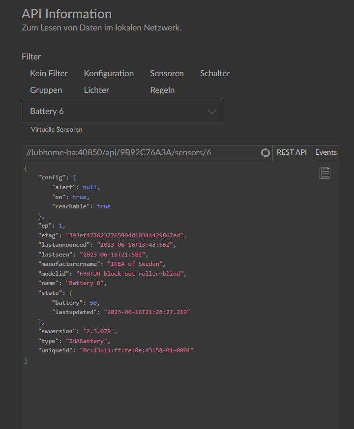
Task: Copy the JSON with the clipboard icon
Action: tap(324, 173)
